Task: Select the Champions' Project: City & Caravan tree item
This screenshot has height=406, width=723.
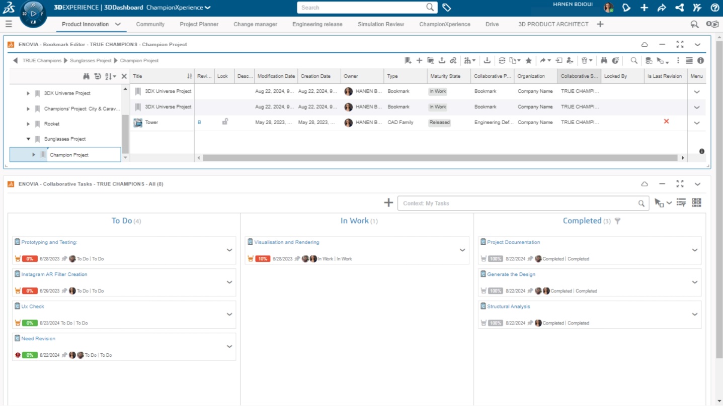Action: 83,109
